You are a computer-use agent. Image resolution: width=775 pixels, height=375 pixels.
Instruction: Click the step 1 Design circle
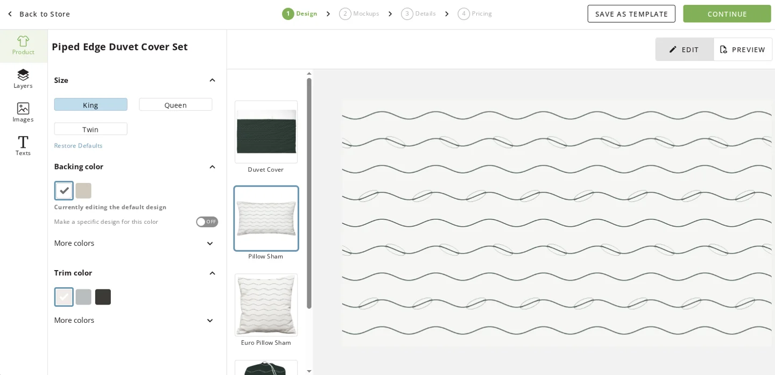click(x=288, y=14)
